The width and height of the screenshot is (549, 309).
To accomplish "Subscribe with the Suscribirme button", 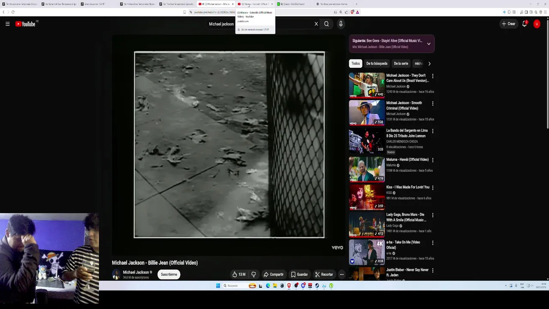I will click(x=169, y=274).
